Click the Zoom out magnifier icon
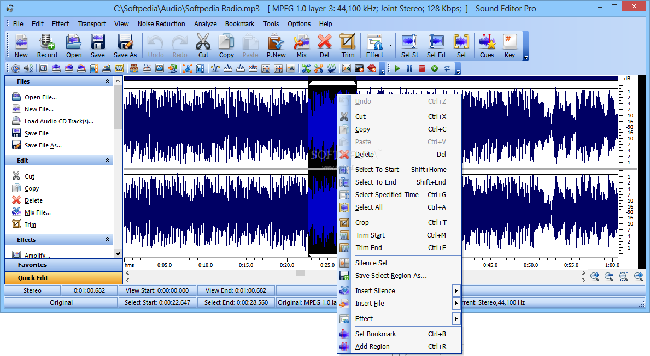This screenshot has height=356, width=650. click(x=609, y=276)
